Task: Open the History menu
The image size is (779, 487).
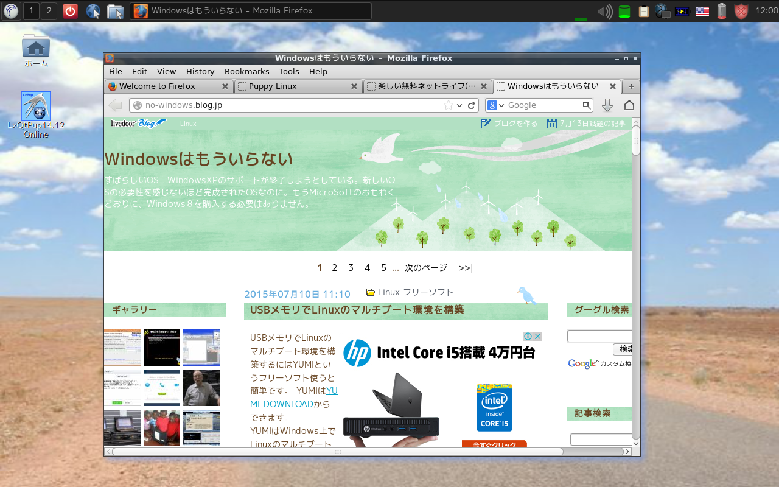Action: tap(200, 71)
